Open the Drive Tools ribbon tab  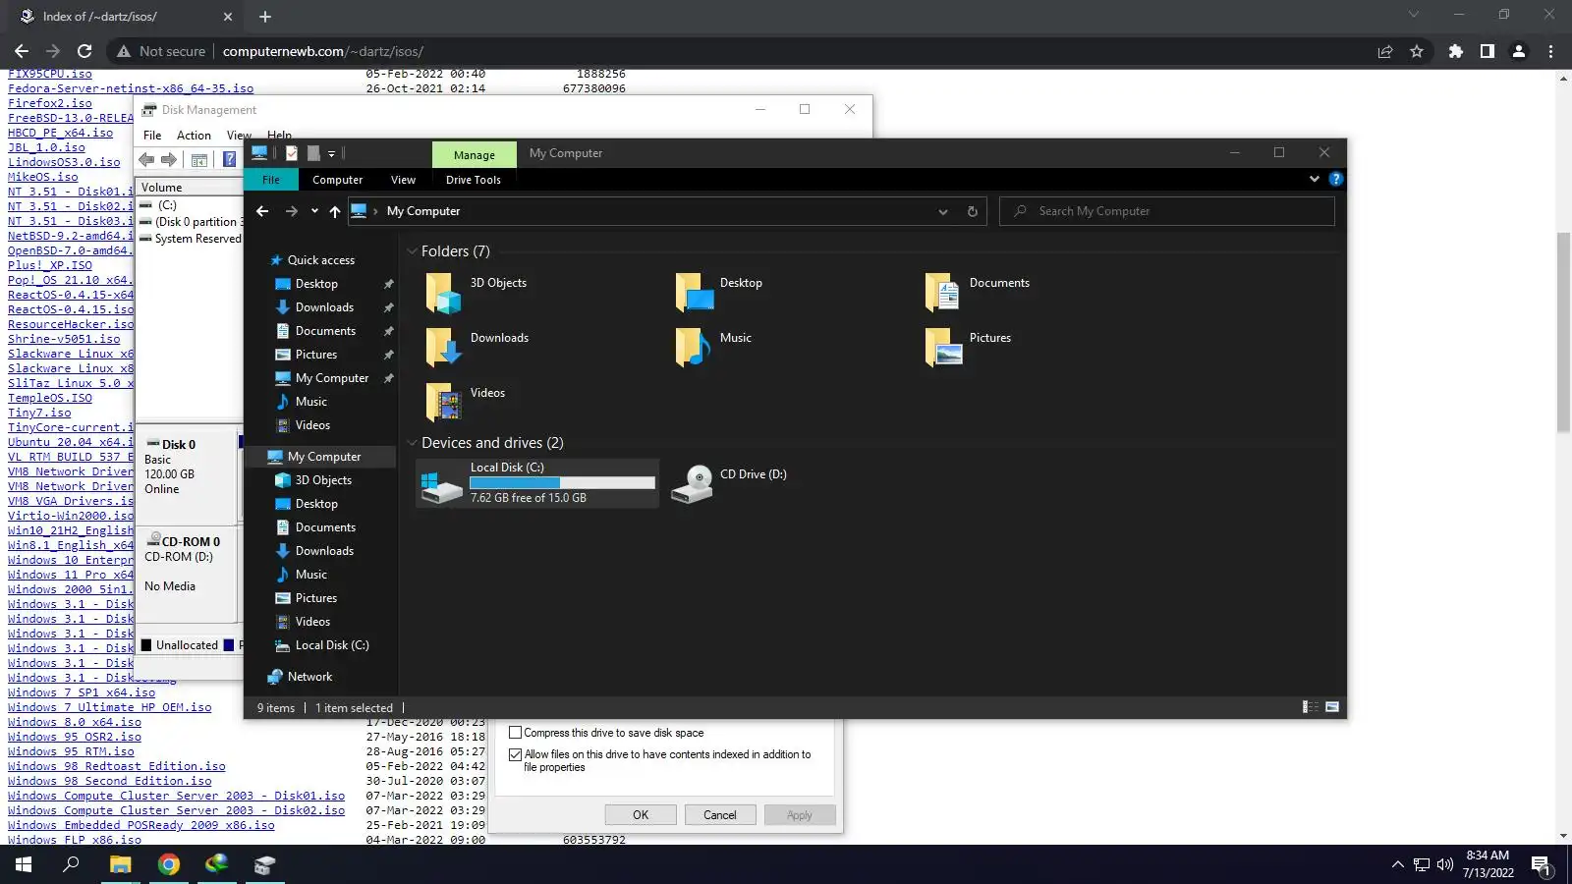[x=474, y=180]
